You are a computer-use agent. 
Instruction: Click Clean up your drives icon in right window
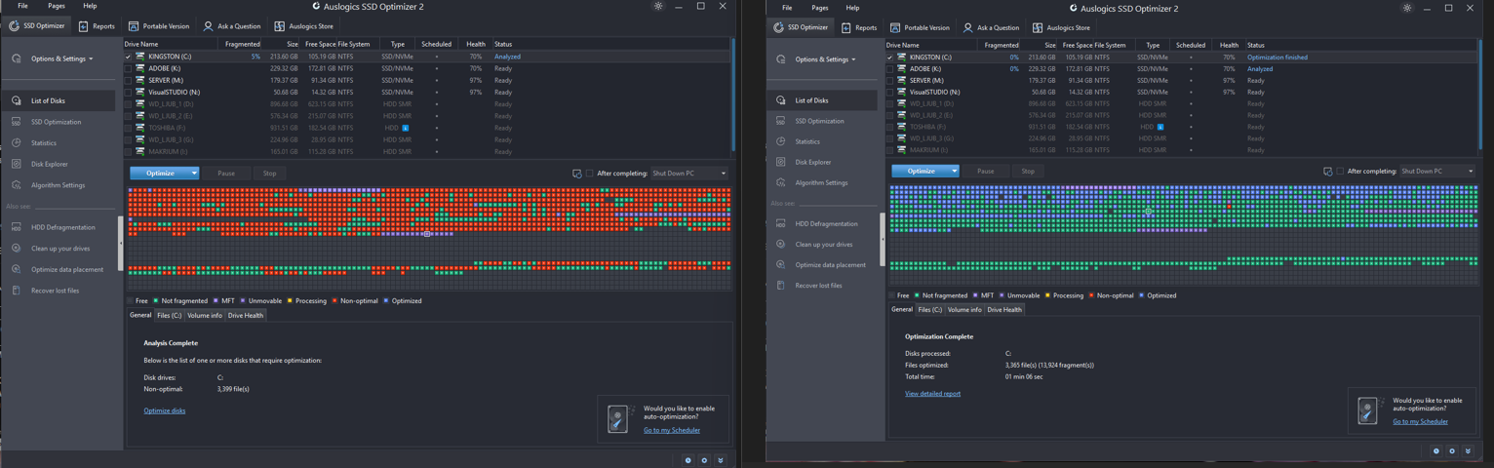(780, 245)
